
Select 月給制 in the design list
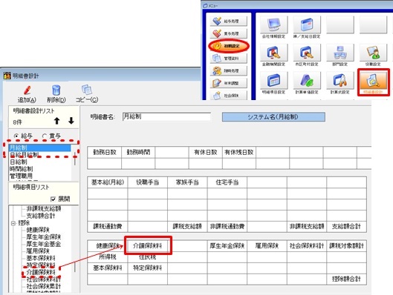pos(39,147)
